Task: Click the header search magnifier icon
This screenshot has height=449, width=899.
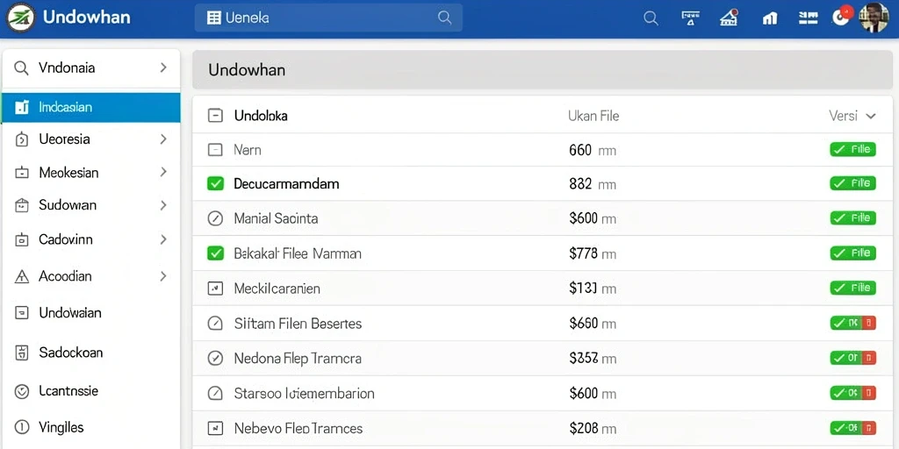Action: click(651, 18)
